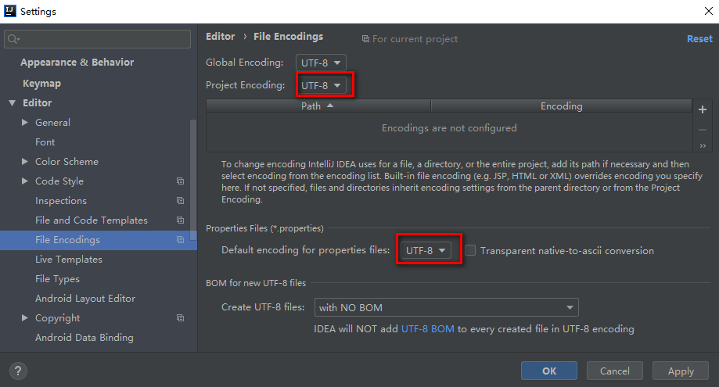Open the Create UTF-8 files BOM dropdown

pyautogui.click(x=446, y=307)
